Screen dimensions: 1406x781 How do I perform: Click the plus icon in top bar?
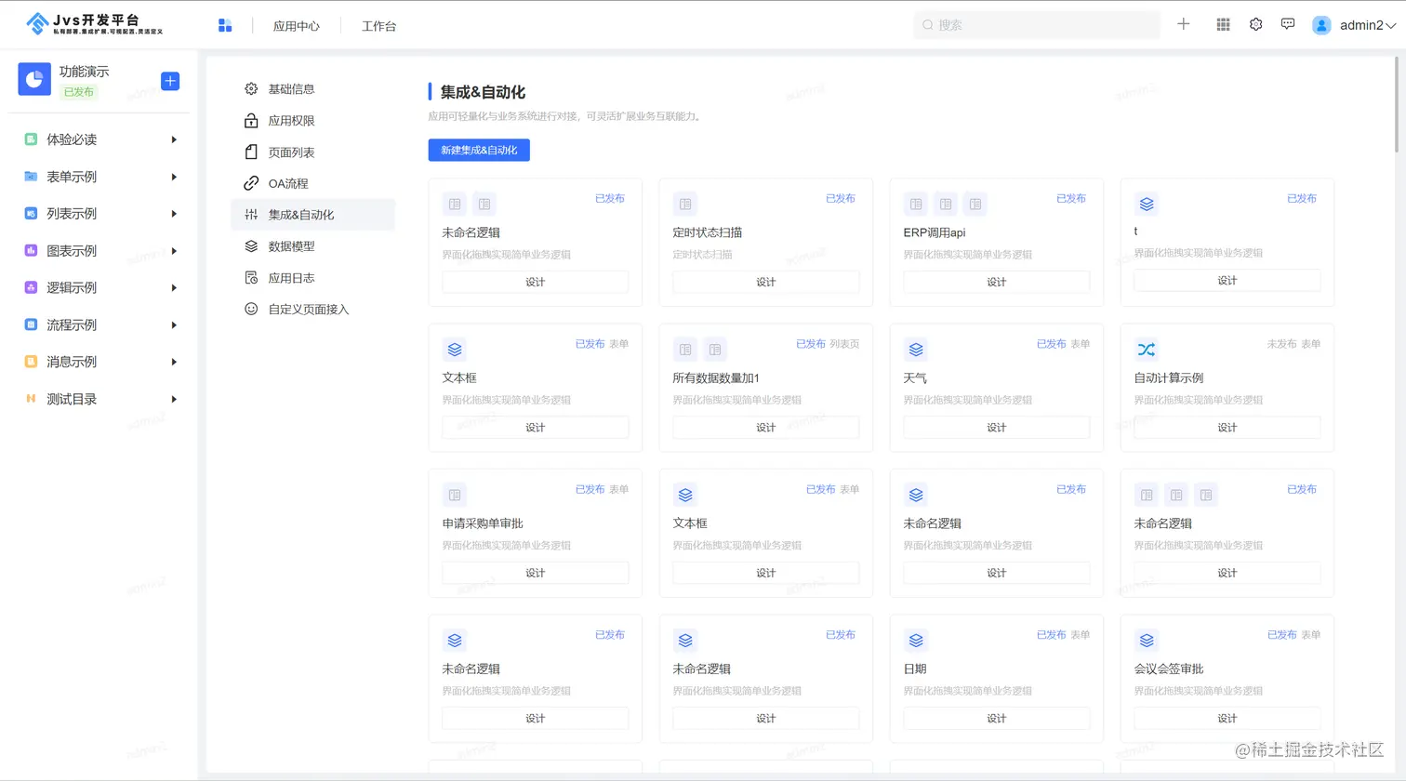1184,24
